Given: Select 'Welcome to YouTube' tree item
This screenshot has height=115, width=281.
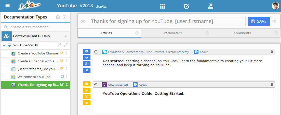Looking at the screenshot, I should click(x=34, y=77).
